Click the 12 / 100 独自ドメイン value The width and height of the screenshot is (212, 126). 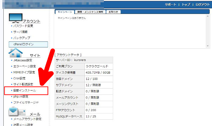tap(92, 79)
